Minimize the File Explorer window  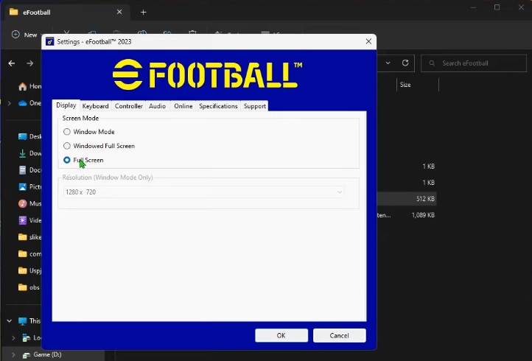474,7
